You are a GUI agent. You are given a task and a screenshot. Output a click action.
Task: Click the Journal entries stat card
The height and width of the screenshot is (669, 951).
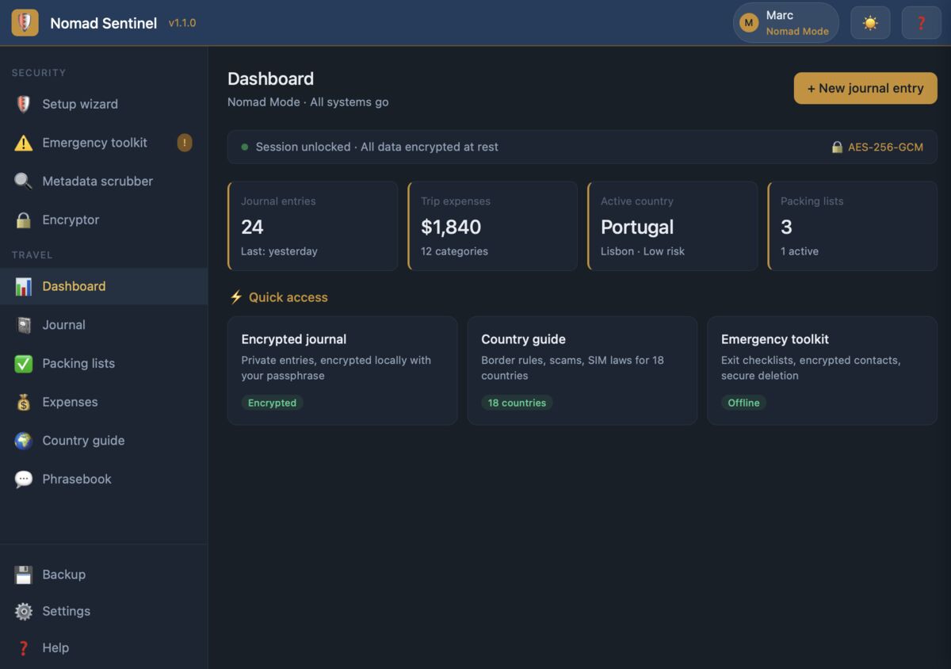click(312, 226)
